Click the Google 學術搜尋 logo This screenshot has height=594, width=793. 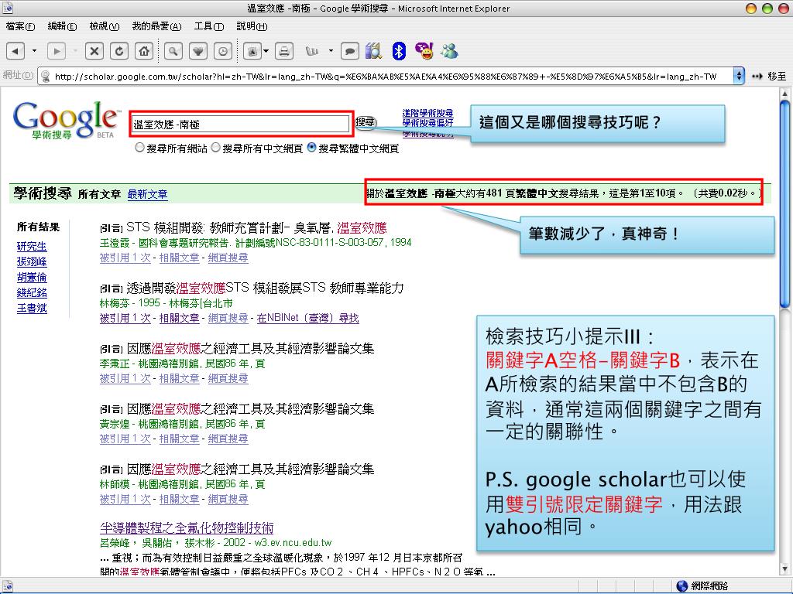(x=67, y=120)
